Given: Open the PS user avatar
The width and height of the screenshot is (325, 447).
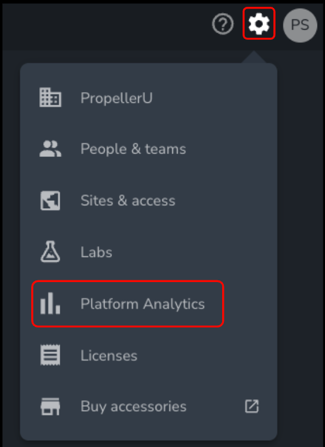Looking at the screenshot, I should 300,26.
